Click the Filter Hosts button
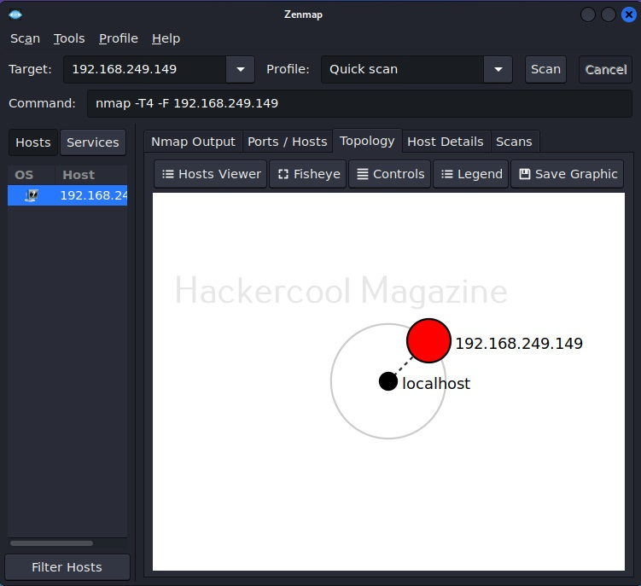 tap(67, 567)
